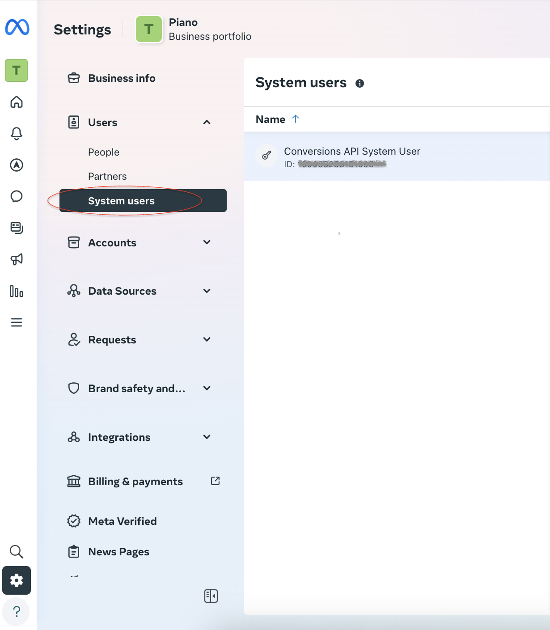Open the megaphone ads icon
Screen dimensions: 550x630
[x=17, y=259]
